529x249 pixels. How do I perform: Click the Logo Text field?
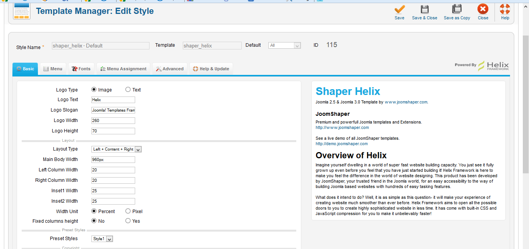(113, 100)
